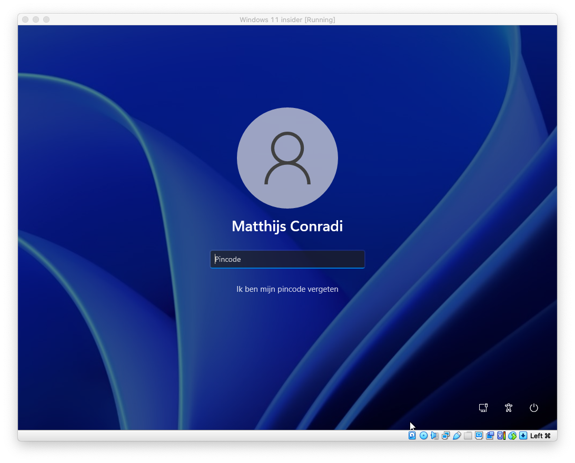Click 'Ik ben mijn pincode vergeten' link
The width and height of the screenshot is (575, 463).
287,289
